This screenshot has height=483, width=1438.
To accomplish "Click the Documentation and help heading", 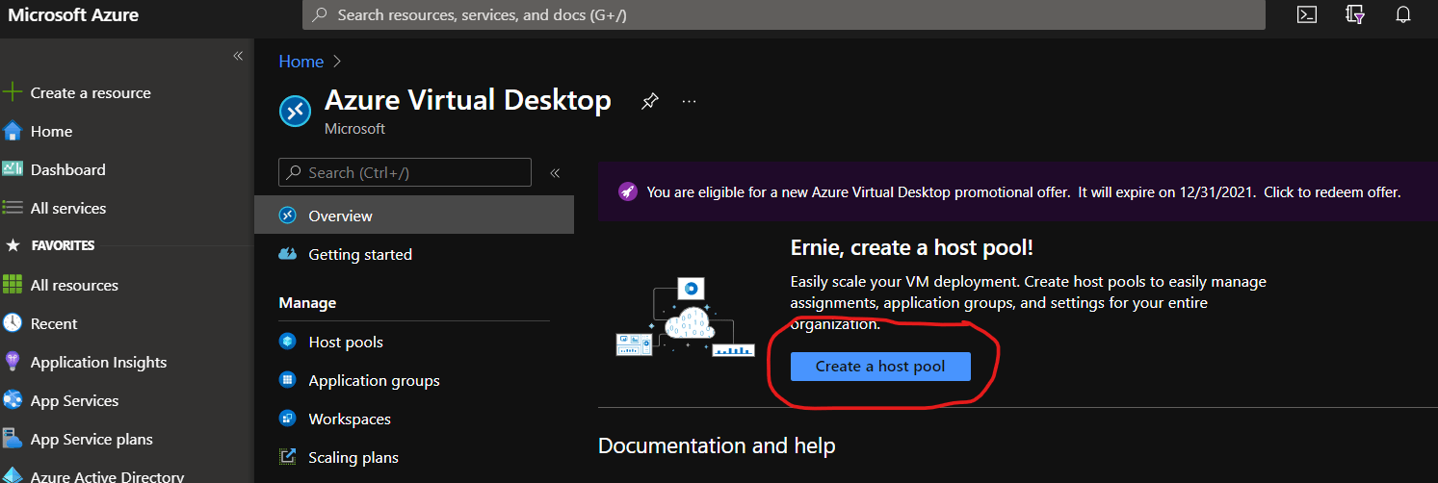I will click(717, 445).
